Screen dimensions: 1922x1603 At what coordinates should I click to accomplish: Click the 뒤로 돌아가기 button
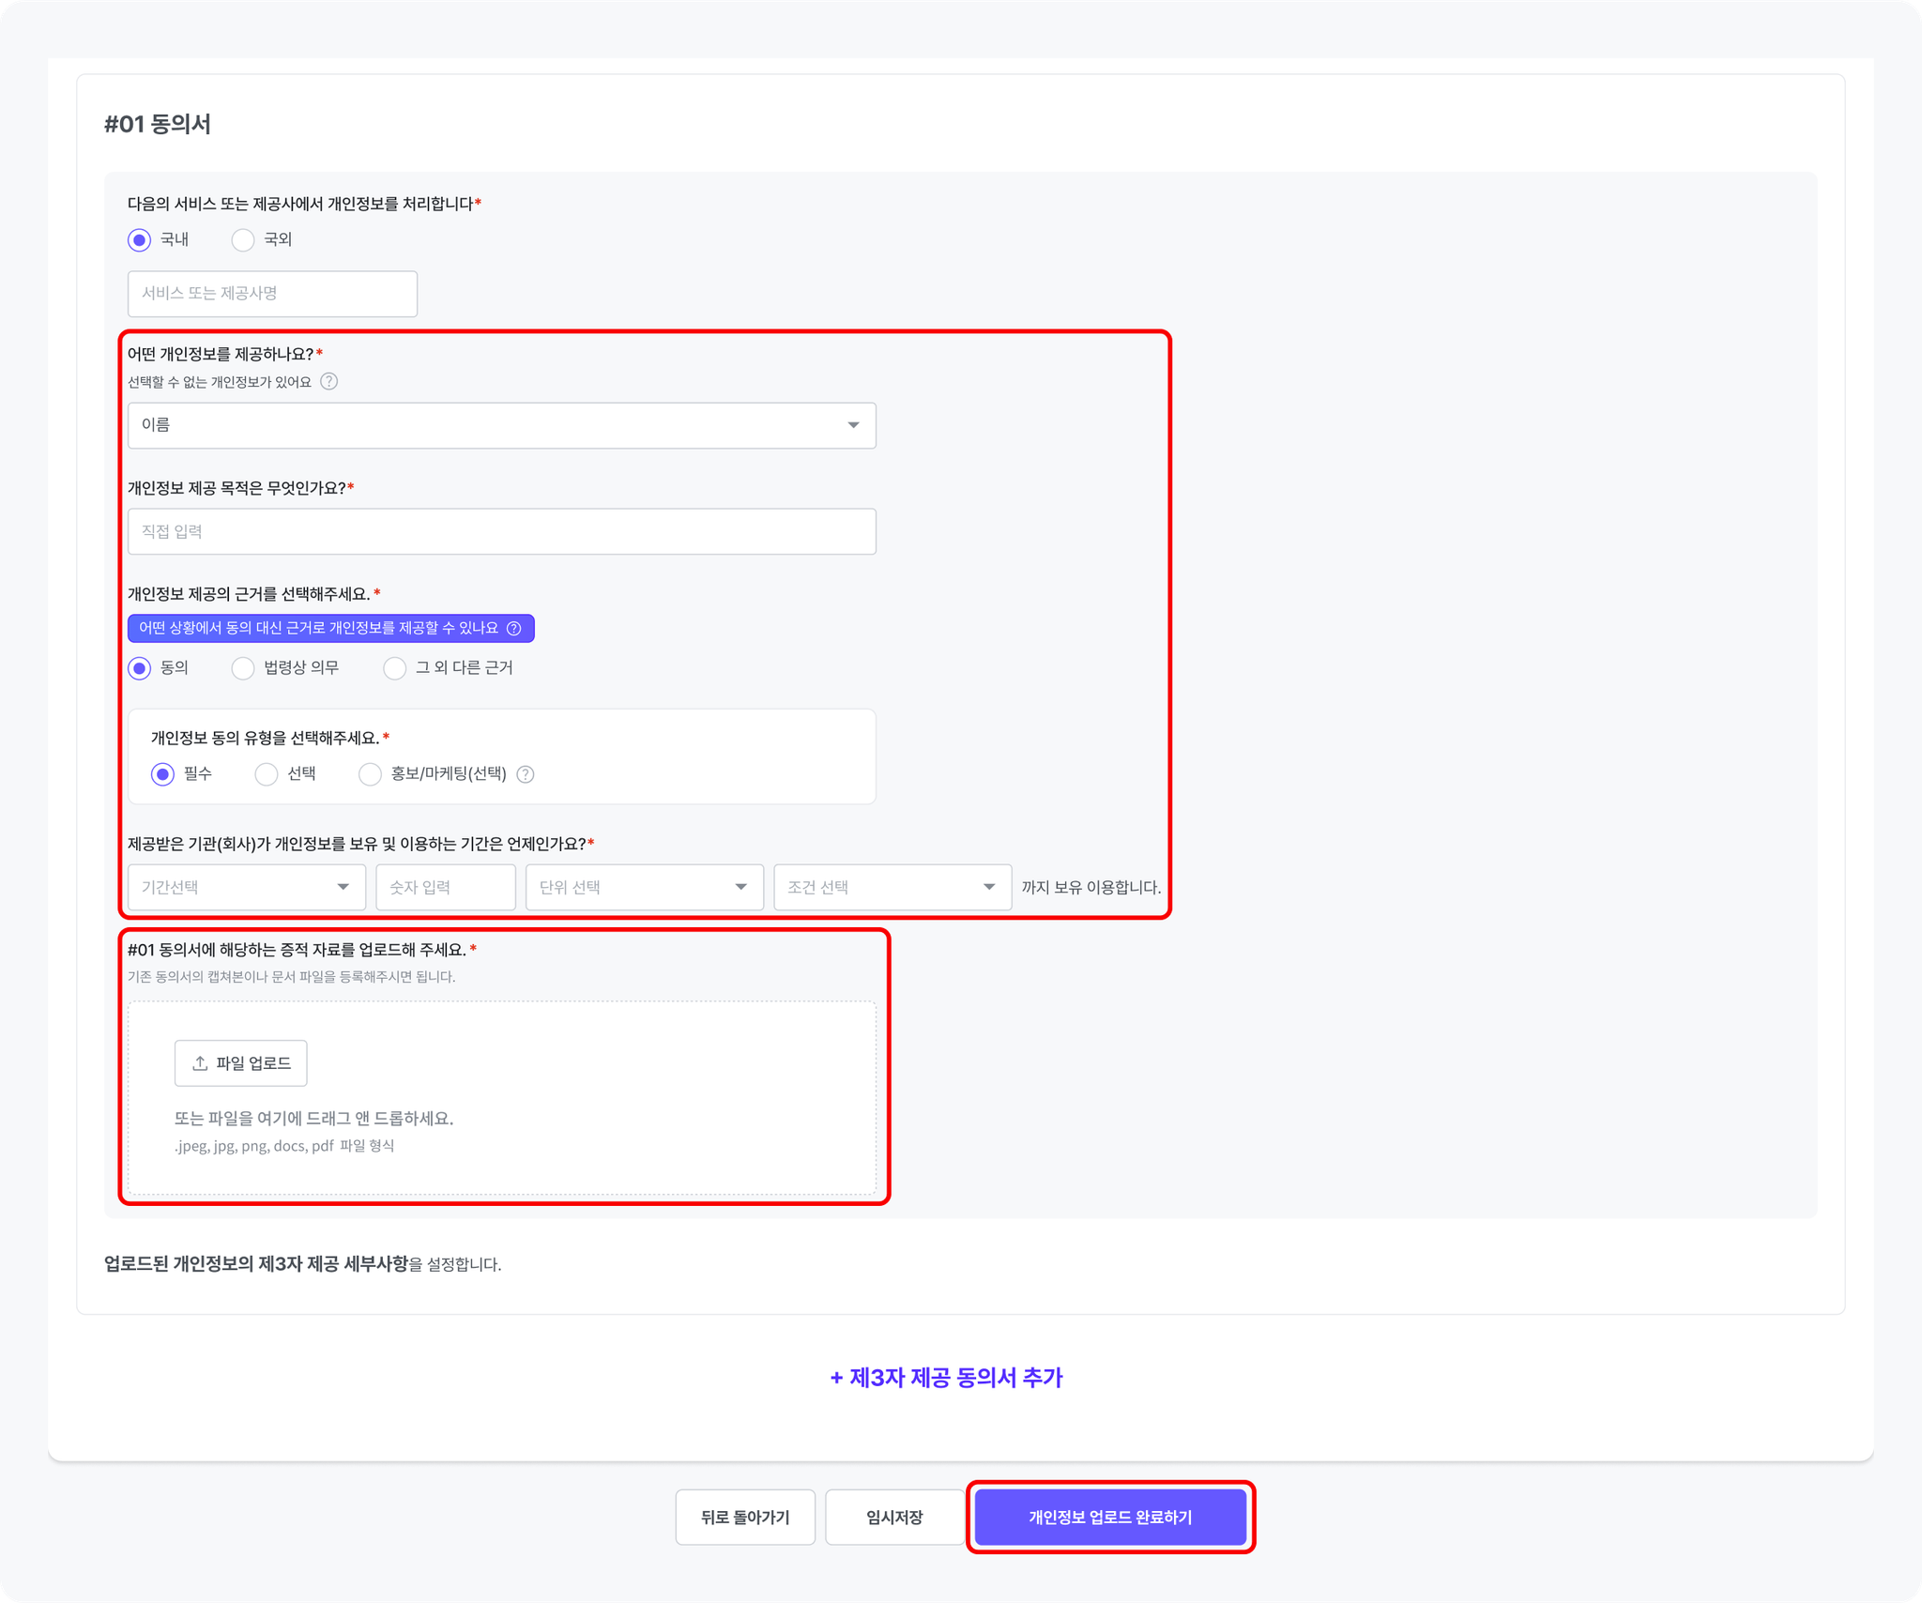745,1518
